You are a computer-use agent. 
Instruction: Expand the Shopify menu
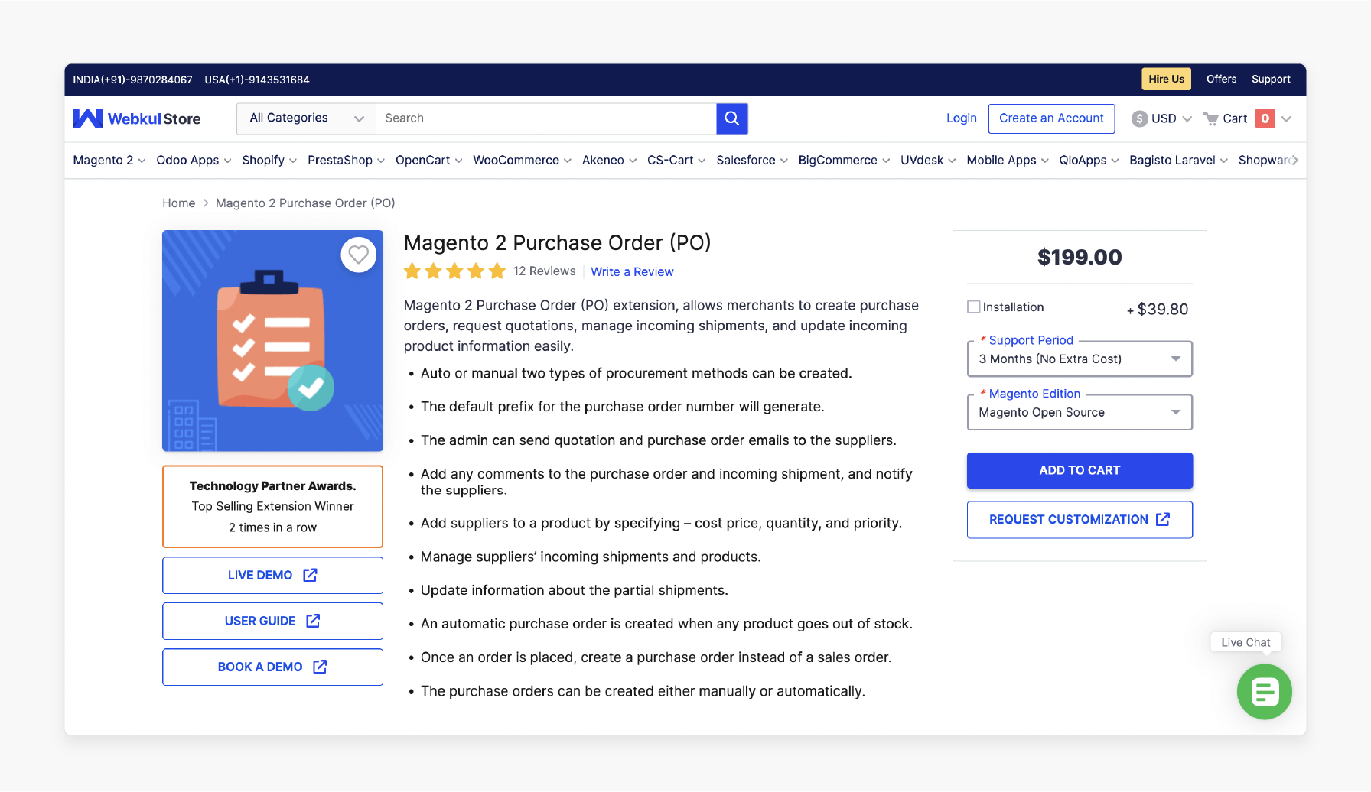269,160
